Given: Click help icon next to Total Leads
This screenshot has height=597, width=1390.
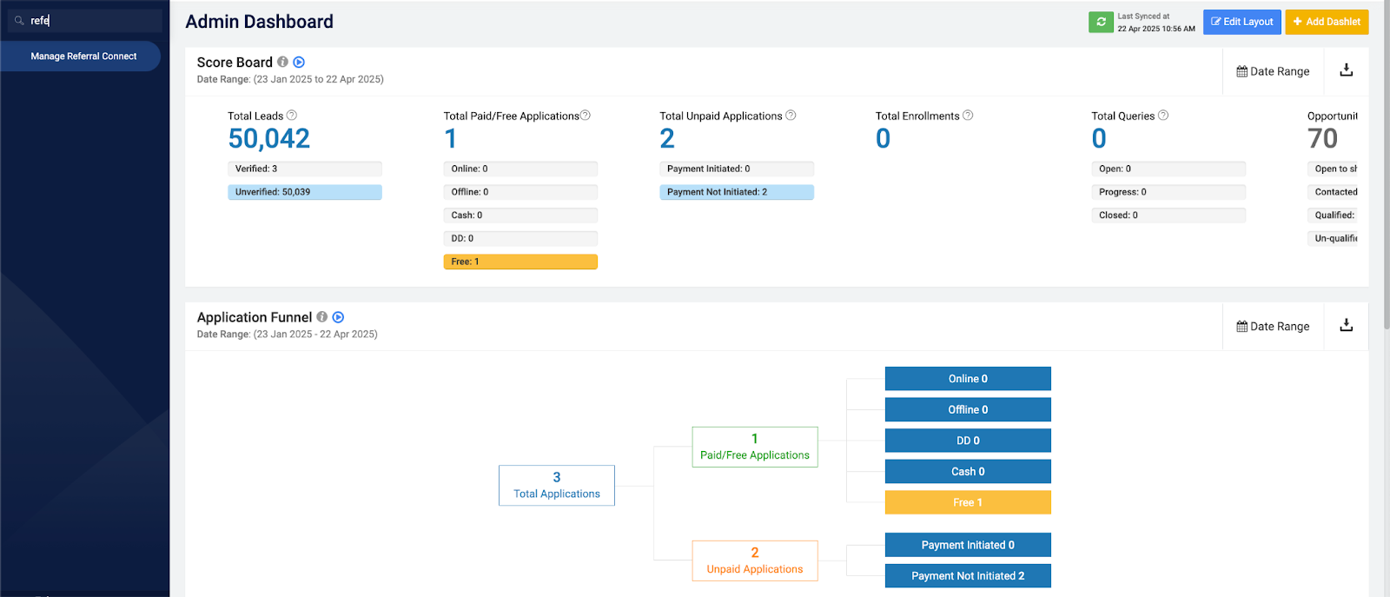Looking at the screenshot, I should (292, 116).
